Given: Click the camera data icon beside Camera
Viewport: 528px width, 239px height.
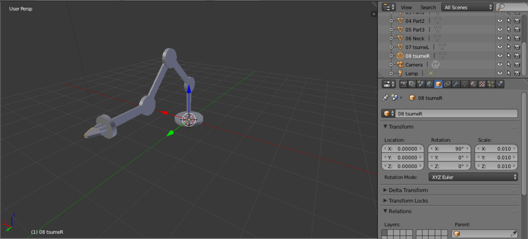Looking at the screenshot, I should click(x=436, y=64).
